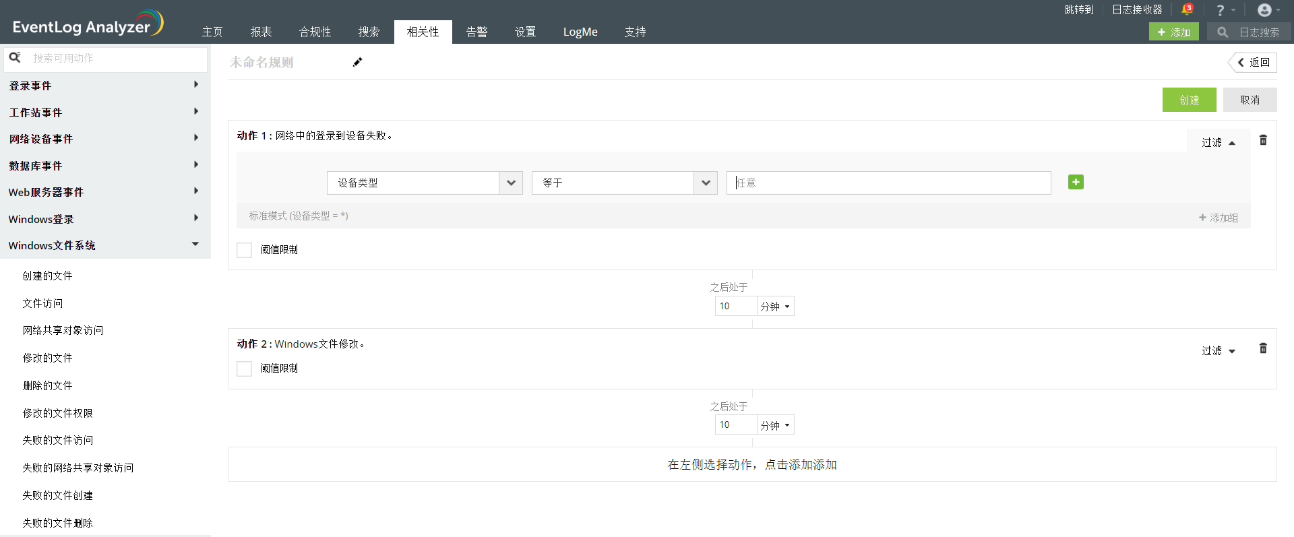Enable 阈值限制 checkbox for action 2

point(244,369)
